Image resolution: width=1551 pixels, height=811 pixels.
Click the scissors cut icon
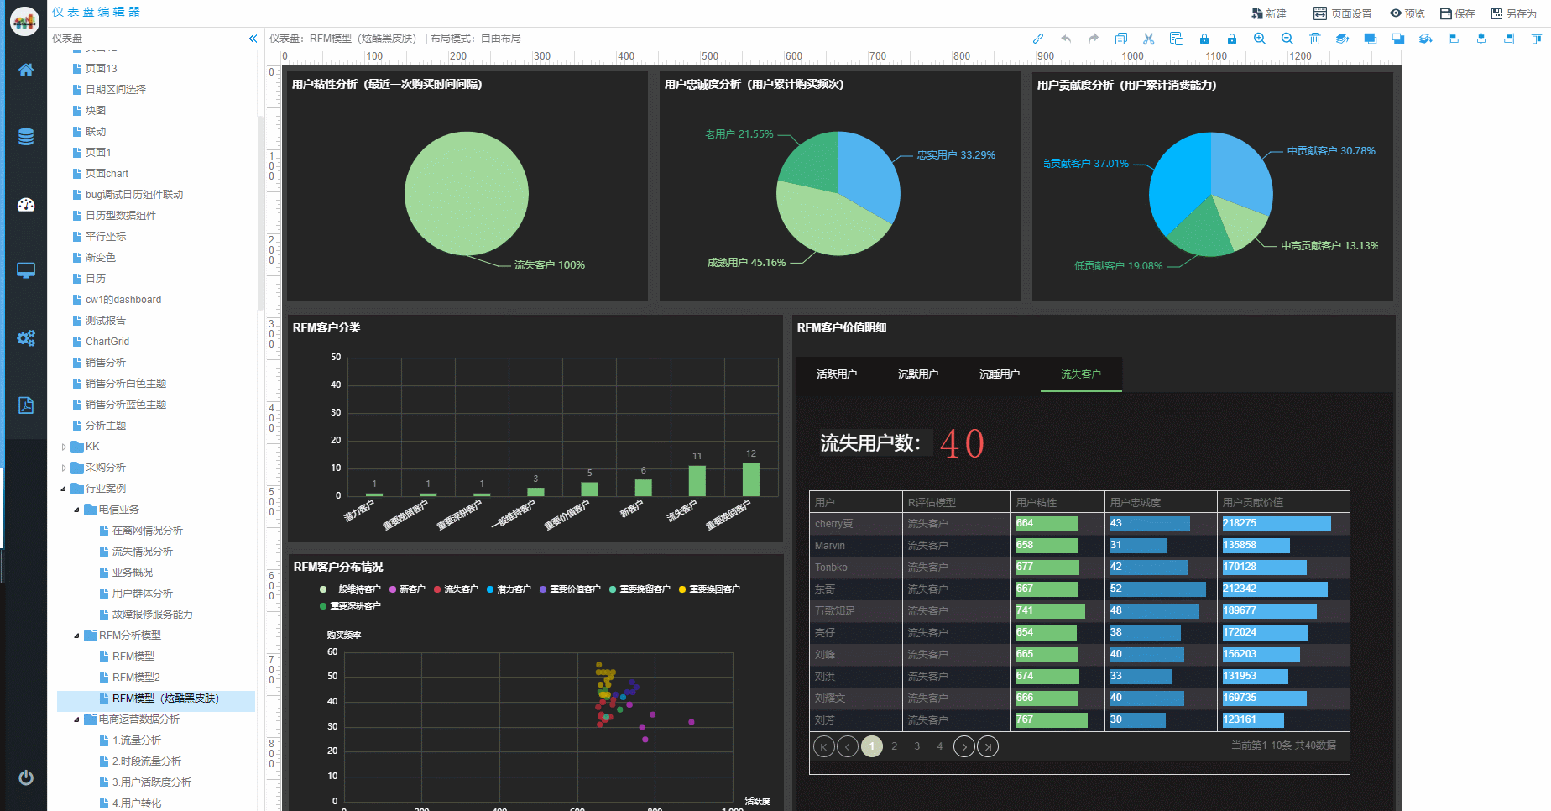1148,39
